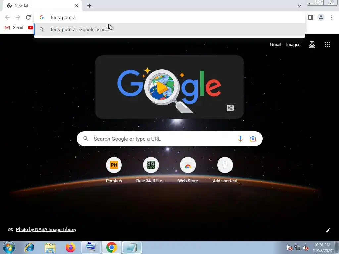The height and width of the screenshot is (254, 339).
Task: Open the Photo by NASA Image Library link
Action: point(46,230)
